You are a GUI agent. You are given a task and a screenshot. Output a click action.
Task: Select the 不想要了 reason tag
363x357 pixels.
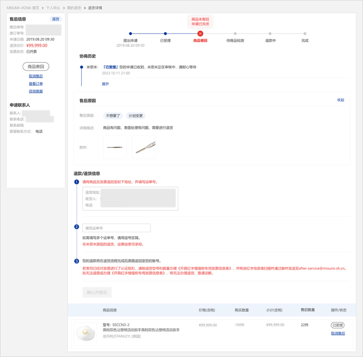[113, 116]
